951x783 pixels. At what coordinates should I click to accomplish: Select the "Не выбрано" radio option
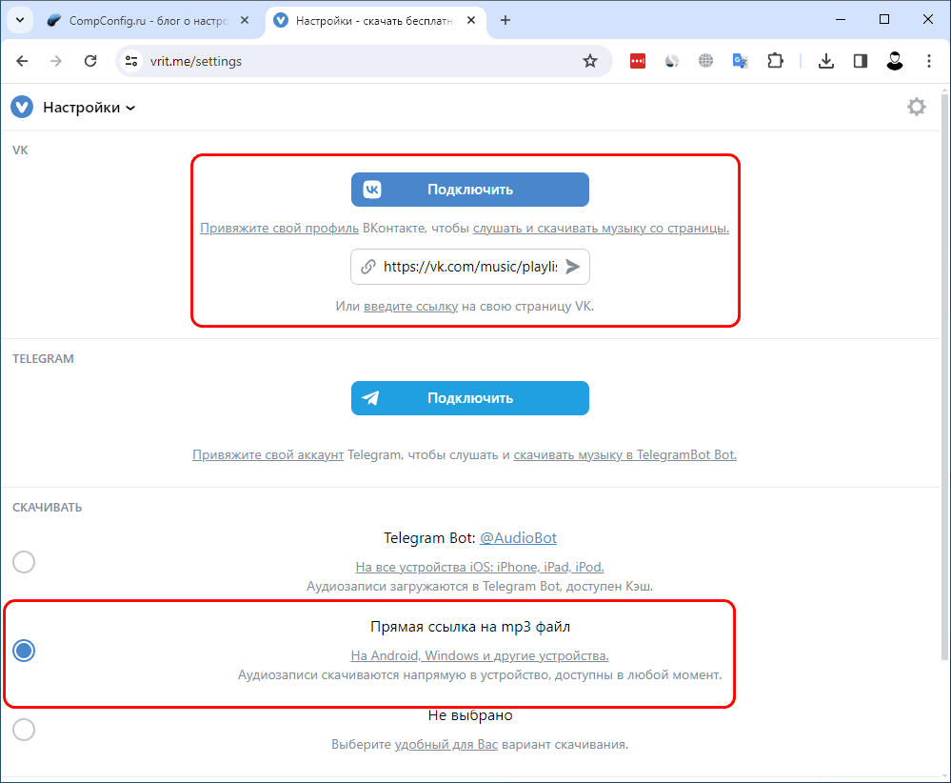(24, 730)
